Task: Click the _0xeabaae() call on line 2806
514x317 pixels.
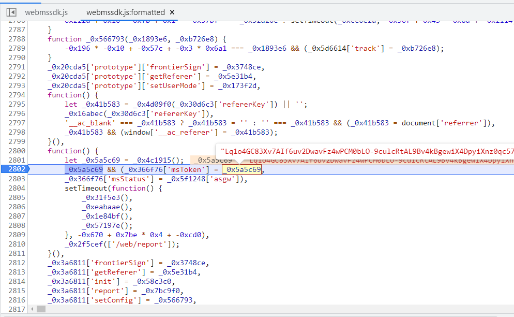Action: [105, 207]
